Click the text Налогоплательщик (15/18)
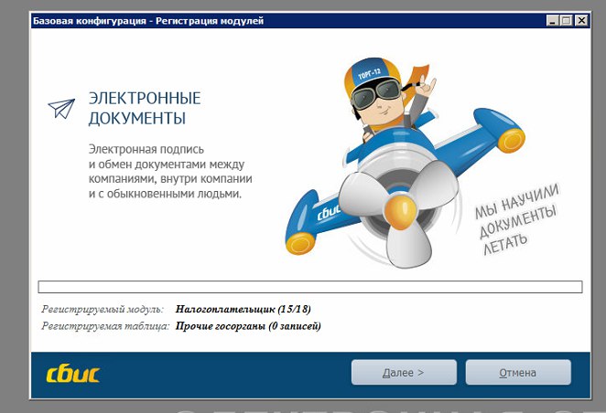Screen dimensions: 606x413 click(243, 309)
